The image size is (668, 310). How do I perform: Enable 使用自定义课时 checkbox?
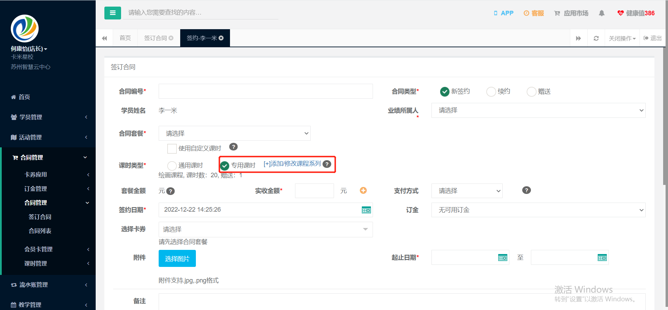pos(172,148)
